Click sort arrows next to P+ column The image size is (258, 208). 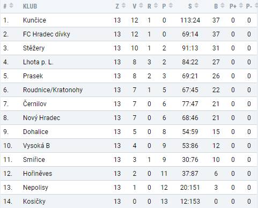[x=241, y=6]
